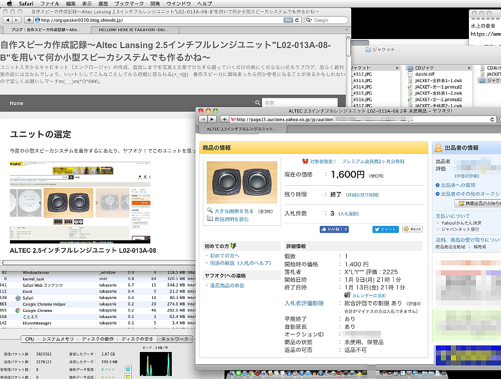The height and width of the screenshot is (379, 501).
Task: Select the Google Chrome Helper process row
Action: tap(98, 304)
